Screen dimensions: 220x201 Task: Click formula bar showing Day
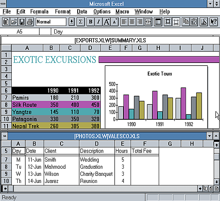tap(135, 31)
